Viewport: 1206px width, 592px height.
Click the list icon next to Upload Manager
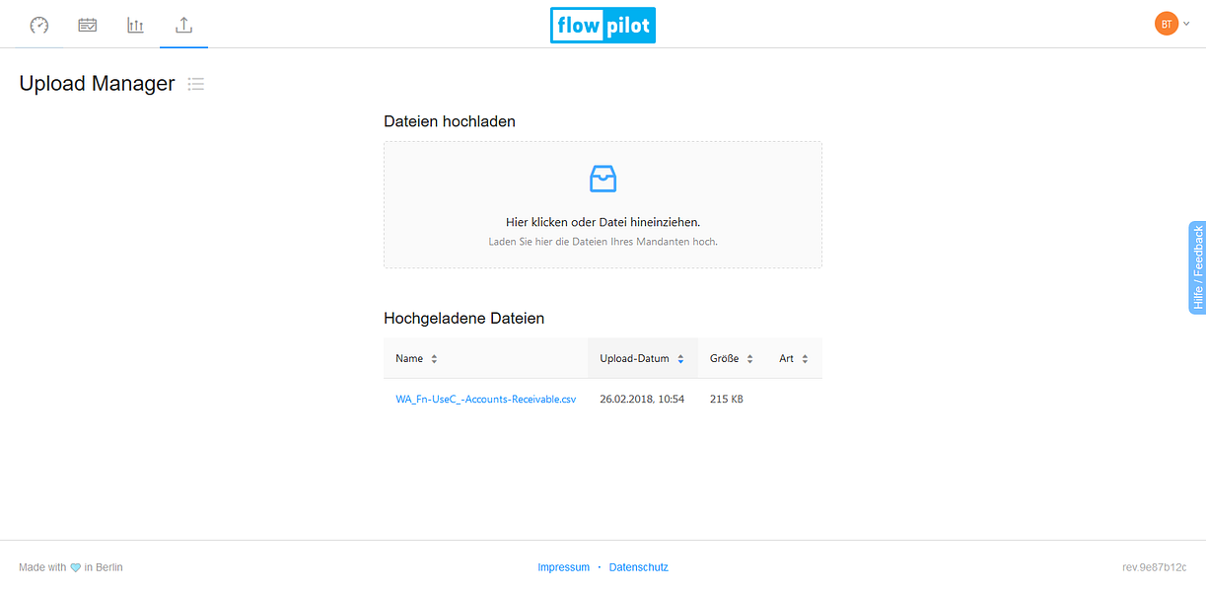click(196, 84)
